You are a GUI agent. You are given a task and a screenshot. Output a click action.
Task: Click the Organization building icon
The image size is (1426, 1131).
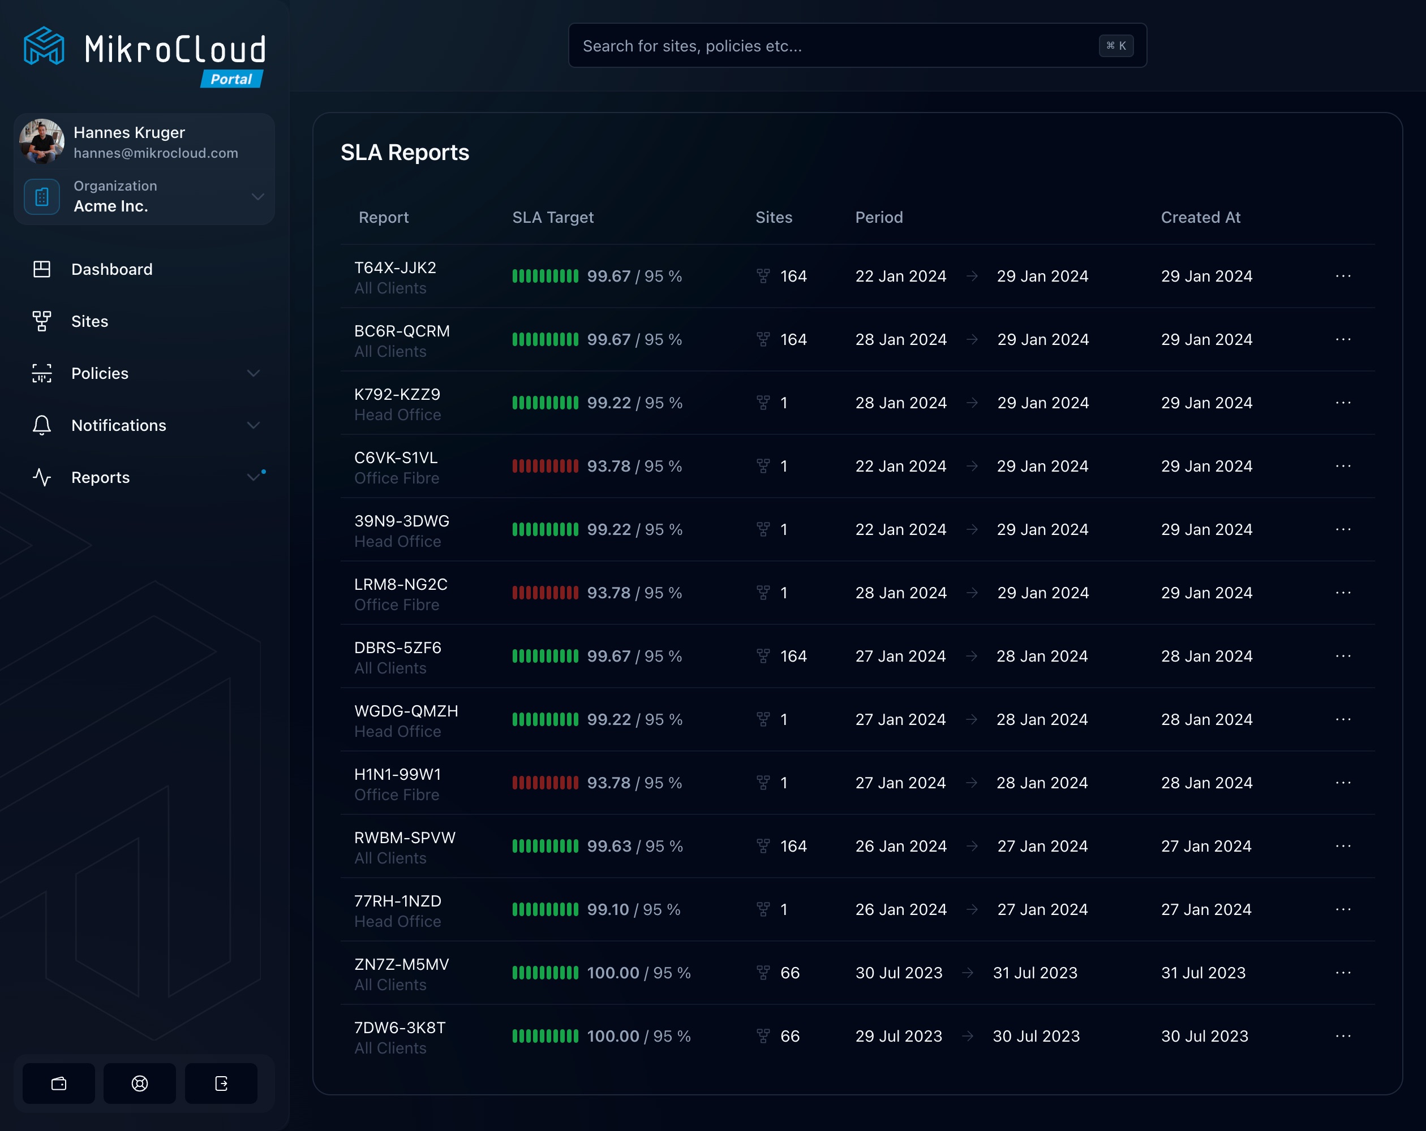42,196
